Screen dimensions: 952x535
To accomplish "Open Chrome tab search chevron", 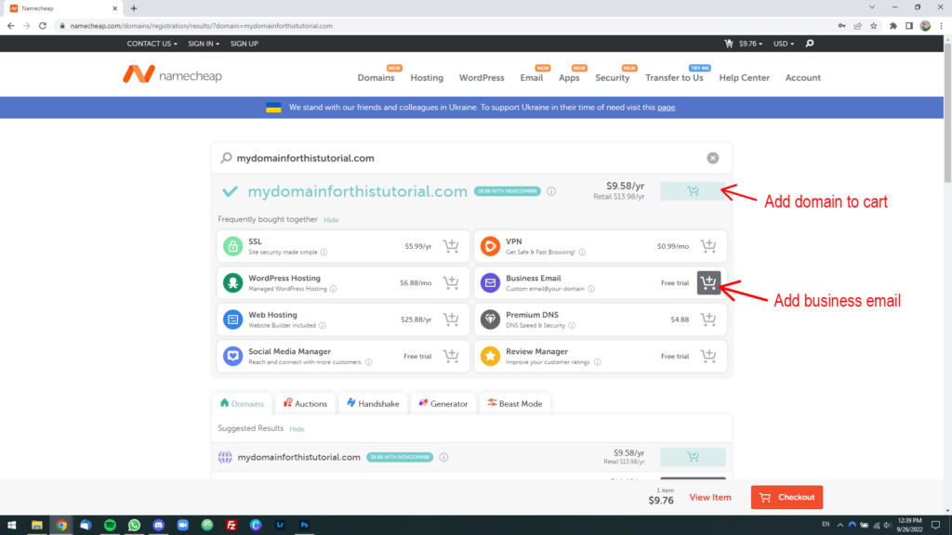I will [x=872, y=7].
